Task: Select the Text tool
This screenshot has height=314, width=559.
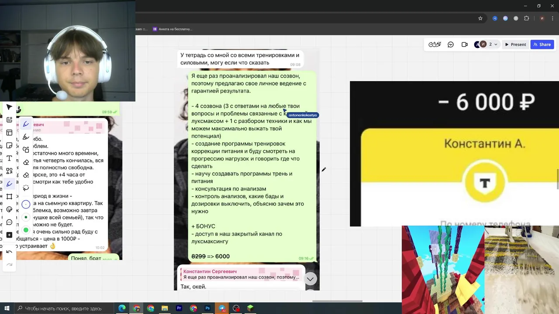Action: (x=9, y=158)
